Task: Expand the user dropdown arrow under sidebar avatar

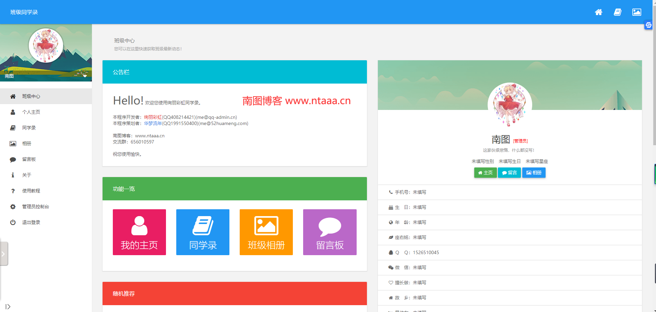Action: (85, 76)
